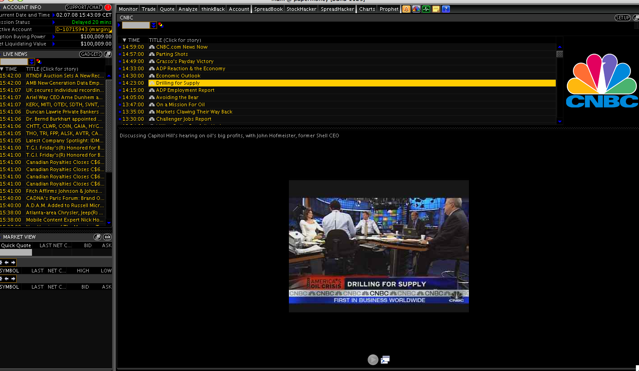Click the blue arrow beside Current Date and Time

(x=54, y=15)
